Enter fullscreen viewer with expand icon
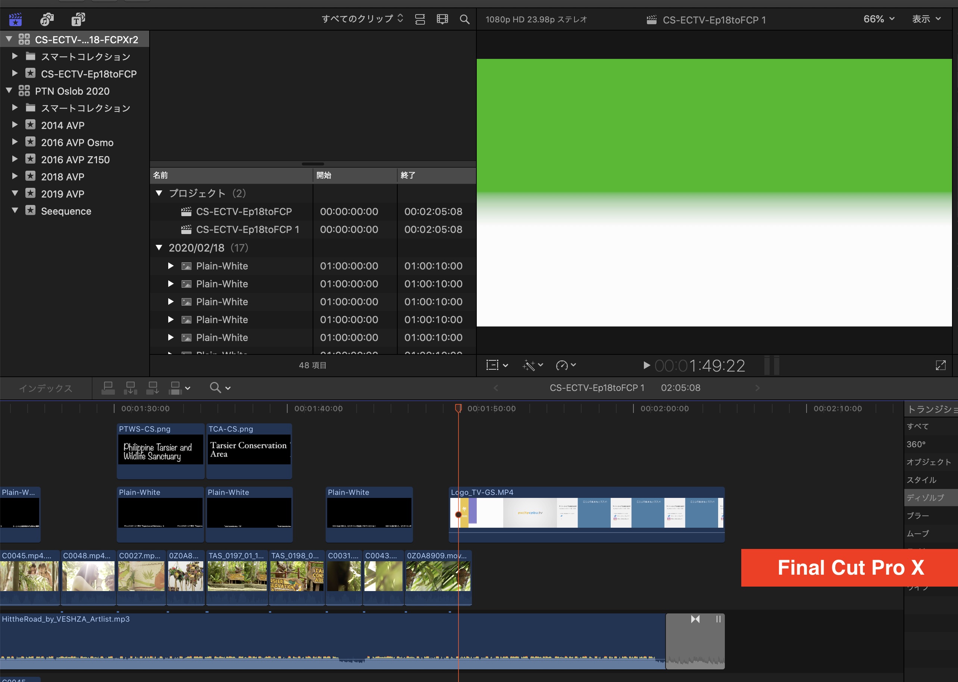Screen dimensions: 958x682 pos(940,365)
